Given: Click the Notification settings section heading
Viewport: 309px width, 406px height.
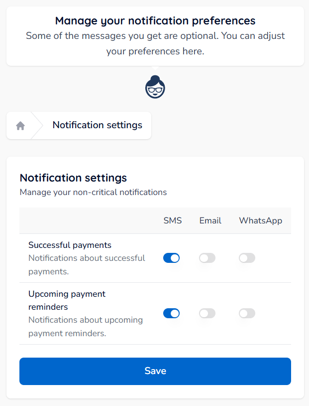Looking at the screenshot, I should [x=73, y=178].
